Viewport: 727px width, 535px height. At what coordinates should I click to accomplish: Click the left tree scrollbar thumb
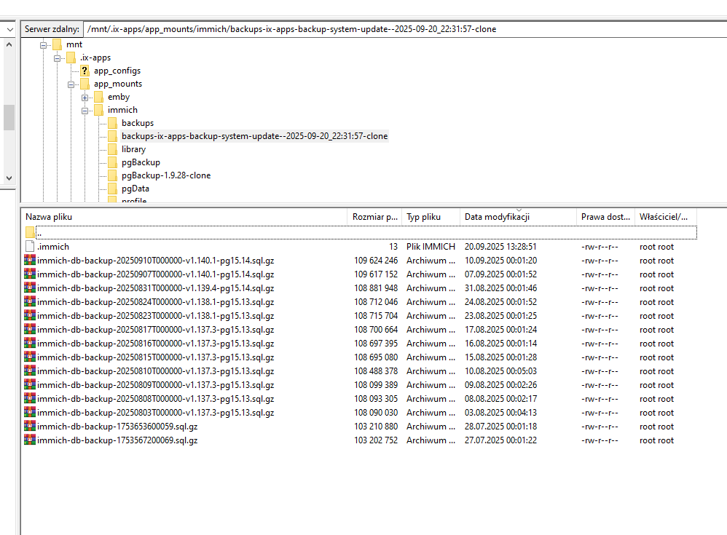(x=9, y=118)
